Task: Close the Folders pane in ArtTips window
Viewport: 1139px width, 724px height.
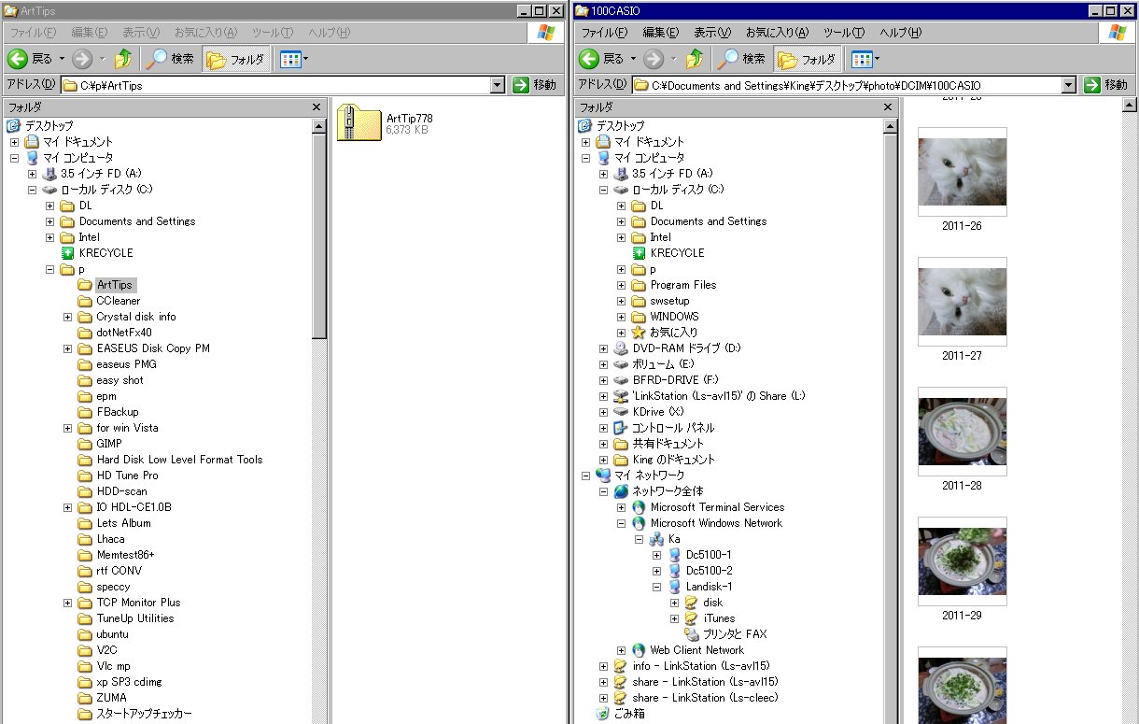Action: point(316,107)
